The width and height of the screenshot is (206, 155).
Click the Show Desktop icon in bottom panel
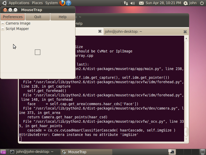[3, 152]
